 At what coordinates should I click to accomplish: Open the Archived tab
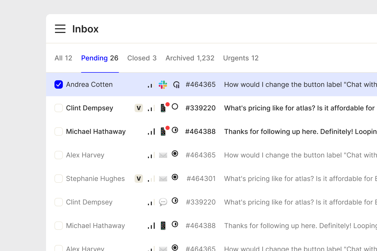(x=190, y=58)
